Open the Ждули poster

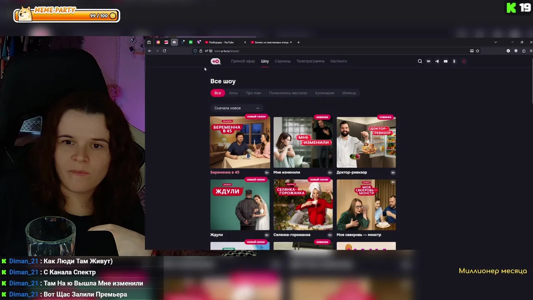click(x=240, y=205)
